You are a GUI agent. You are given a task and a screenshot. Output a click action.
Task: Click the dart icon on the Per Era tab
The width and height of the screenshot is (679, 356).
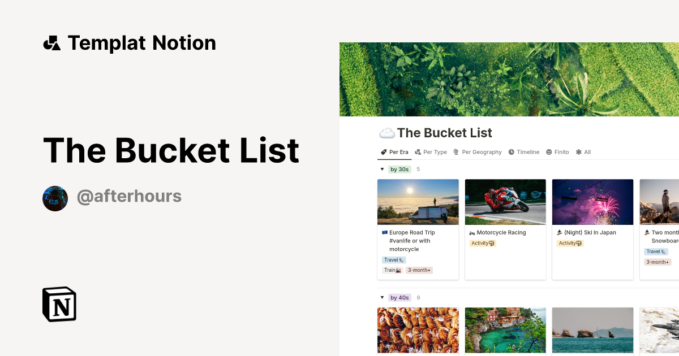383,151
